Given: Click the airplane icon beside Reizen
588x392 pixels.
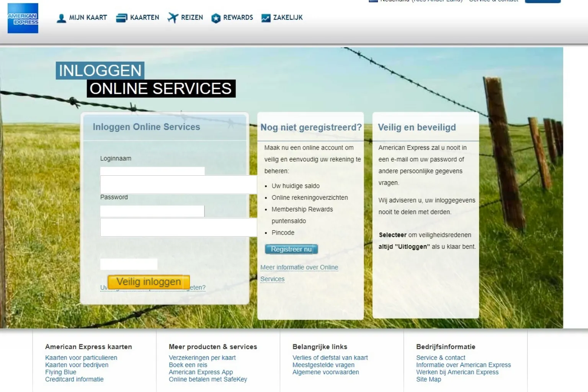Looking at the screenshot, I should (173, 18).
